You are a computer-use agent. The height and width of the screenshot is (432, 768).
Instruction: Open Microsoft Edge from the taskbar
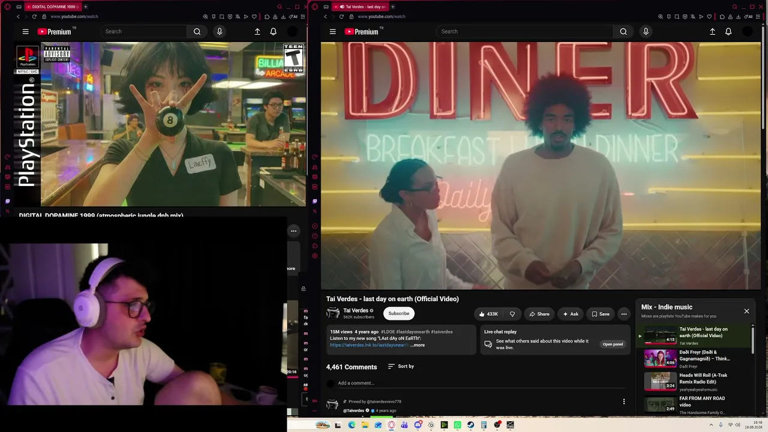click(352, 425)
